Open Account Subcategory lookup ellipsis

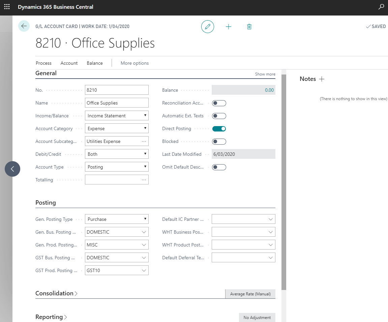(144, 141)
